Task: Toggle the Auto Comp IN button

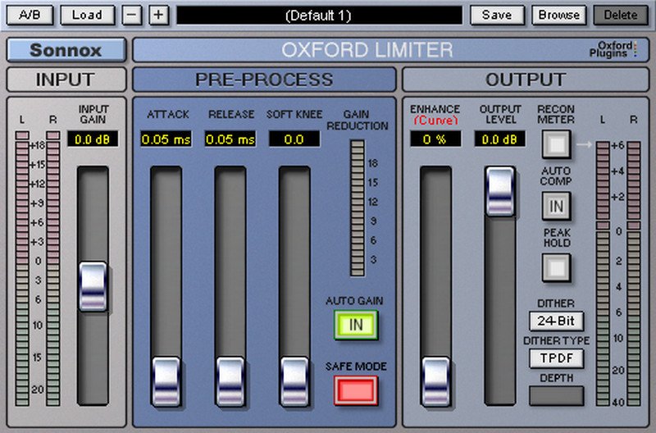Action: coord(556,206)
